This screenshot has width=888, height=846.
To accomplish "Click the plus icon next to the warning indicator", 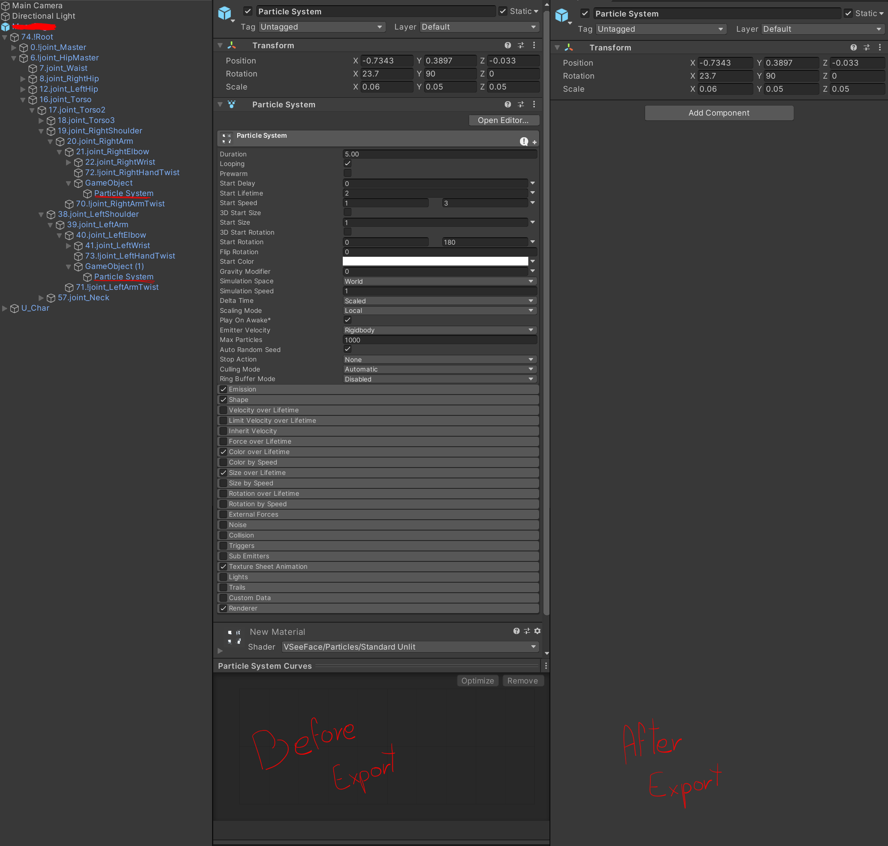I will click(535, 141).
